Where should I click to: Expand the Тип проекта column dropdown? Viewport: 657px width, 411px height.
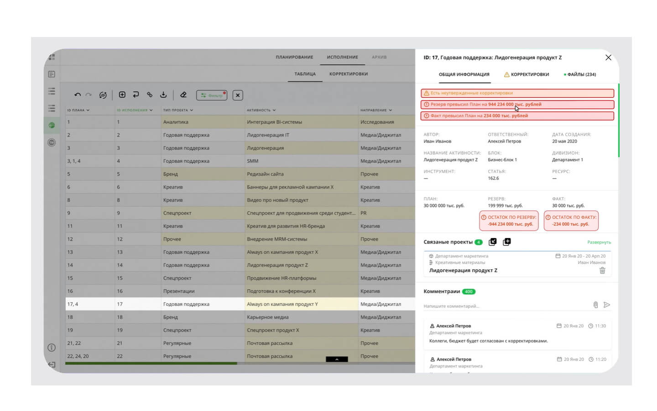coord(178,110)
